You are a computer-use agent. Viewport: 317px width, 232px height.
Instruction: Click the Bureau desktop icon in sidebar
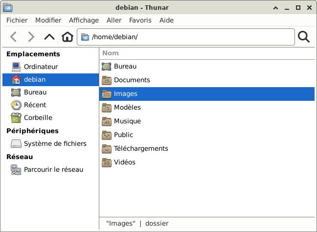(x=16, y=92)
